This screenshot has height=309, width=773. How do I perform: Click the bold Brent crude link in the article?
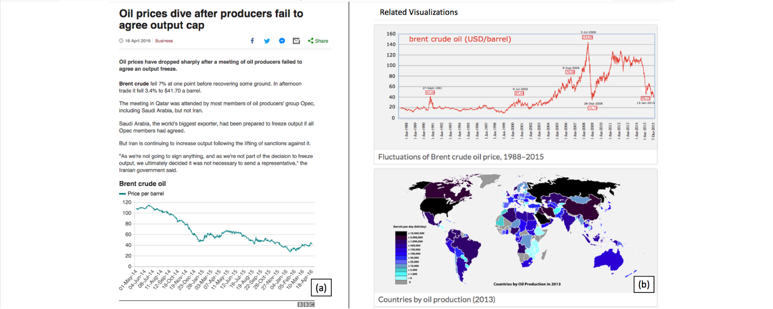[134, 84]
